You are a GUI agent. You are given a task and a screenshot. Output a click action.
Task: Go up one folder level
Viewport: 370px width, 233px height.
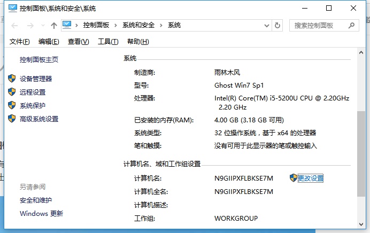tap(54, 26)
